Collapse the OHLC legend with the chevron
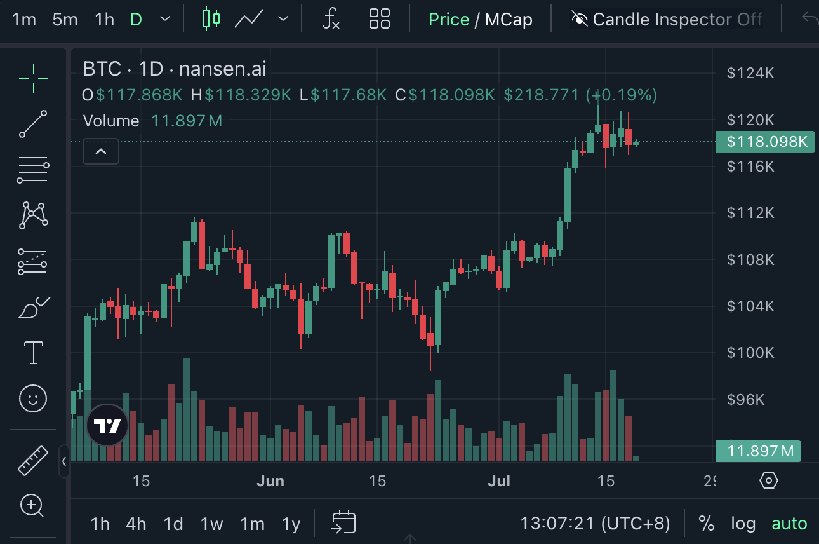 [100, 151]
